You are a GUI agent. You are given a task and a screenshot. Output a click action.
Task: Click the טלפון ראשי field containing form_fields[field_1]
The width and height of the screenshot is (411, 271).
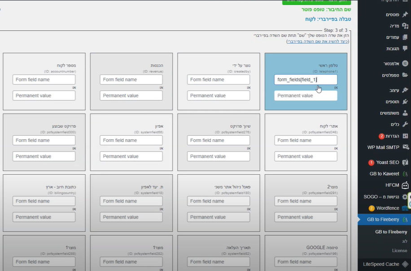306,80
